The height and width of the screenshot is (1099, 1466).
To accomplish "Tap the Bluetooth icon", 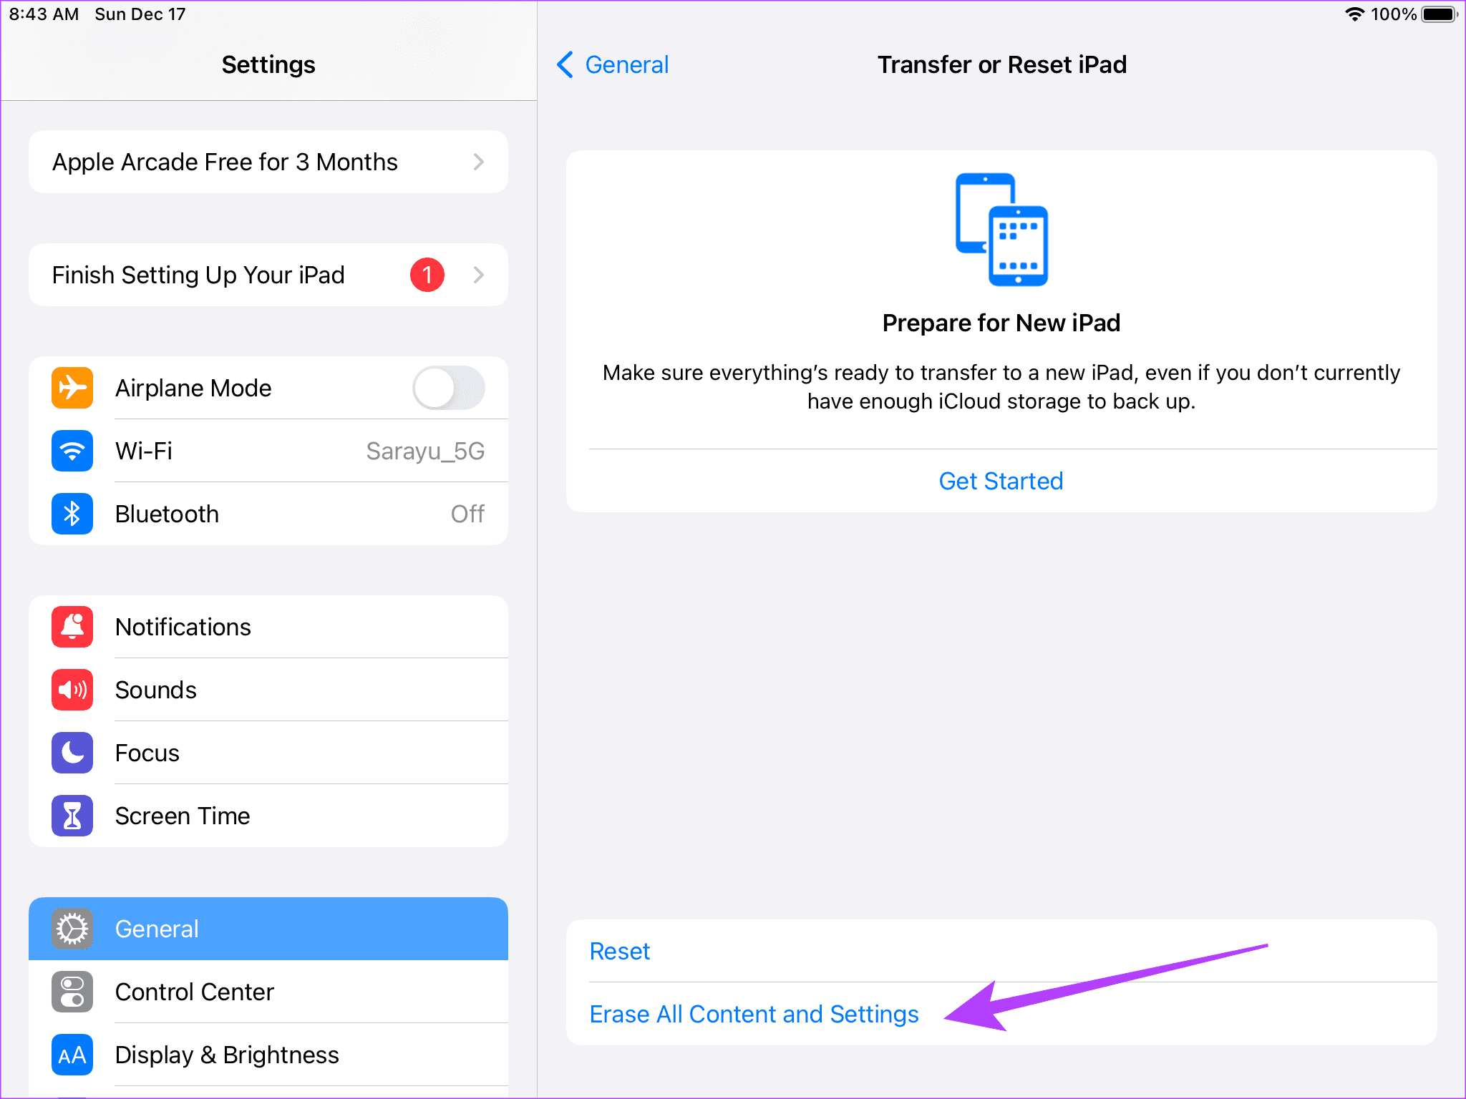I will (72, 514).
